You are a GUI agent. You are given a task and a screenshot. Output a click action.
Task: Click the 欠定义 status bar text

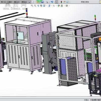(x=87, y=100)
